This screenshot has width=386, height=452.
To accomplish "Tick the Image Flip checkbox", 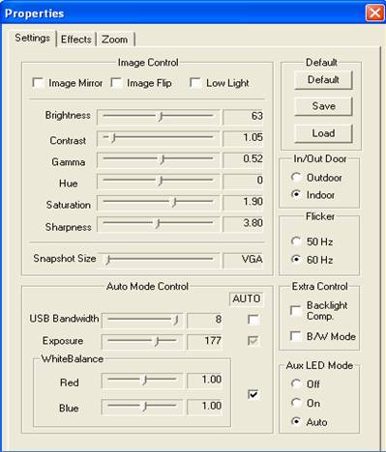I will [x=116, y=83].
